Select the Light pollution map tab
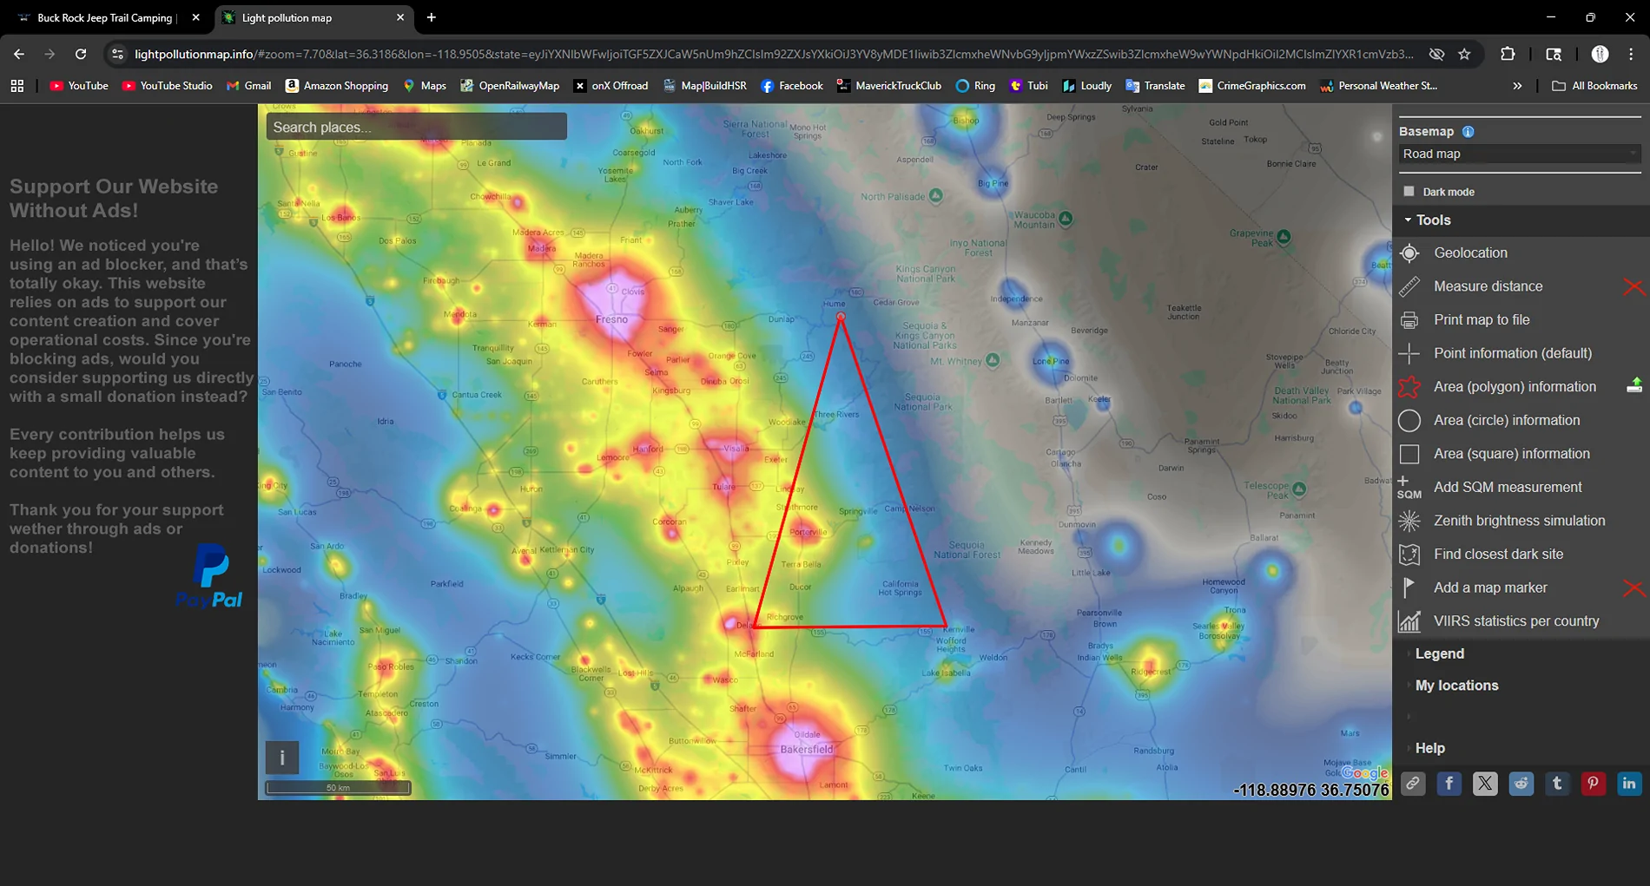The width and height of the screenshot is (1650, 886). point(313,17)
